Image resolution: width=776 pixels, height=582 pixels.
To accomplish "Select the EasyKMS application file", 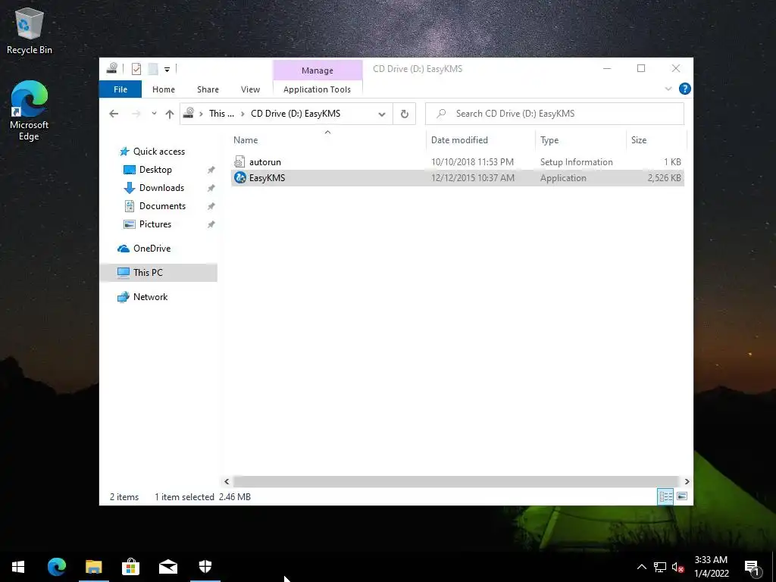I will (458, 178).
